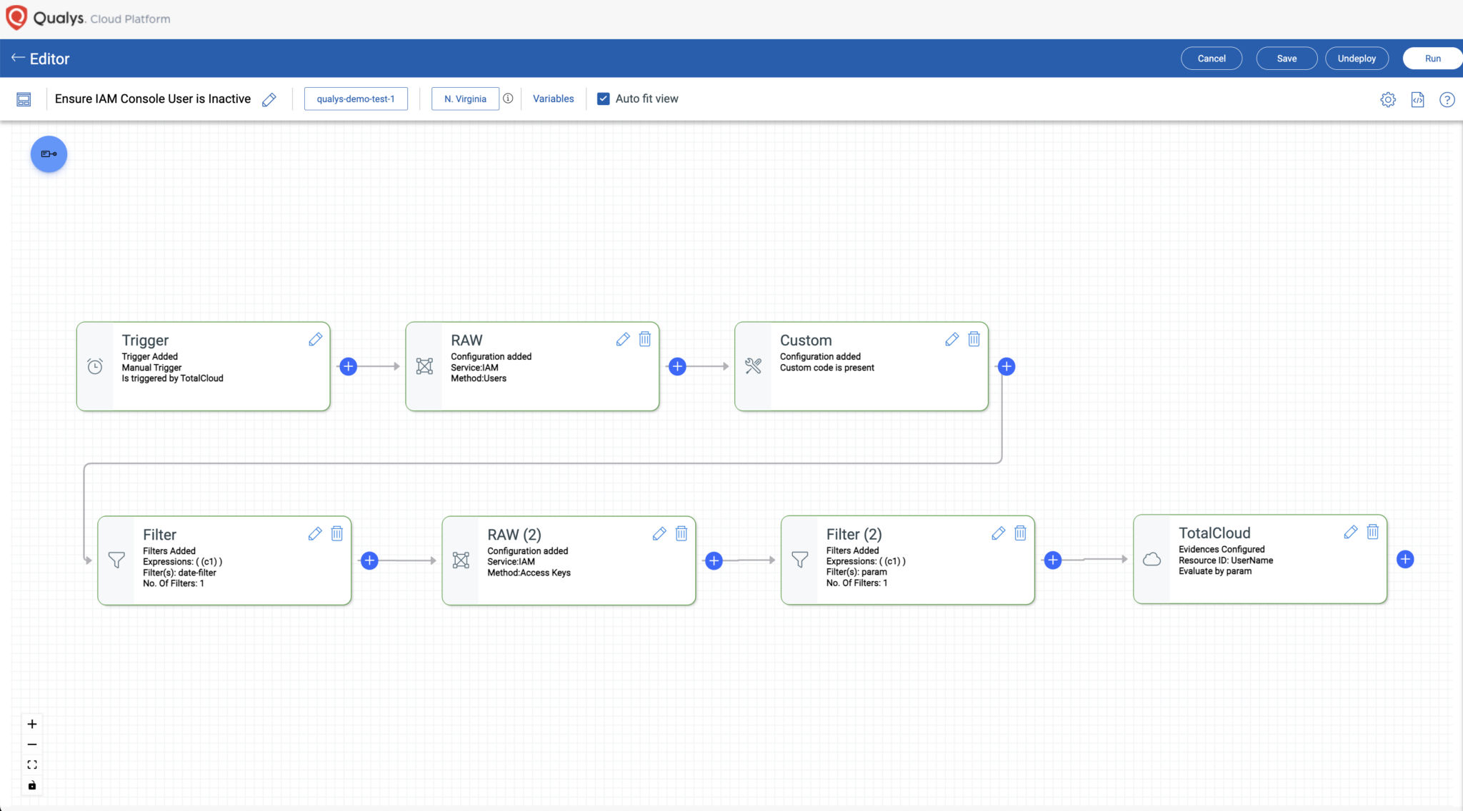Open workflow settings via gear icon

point(1388,99)
